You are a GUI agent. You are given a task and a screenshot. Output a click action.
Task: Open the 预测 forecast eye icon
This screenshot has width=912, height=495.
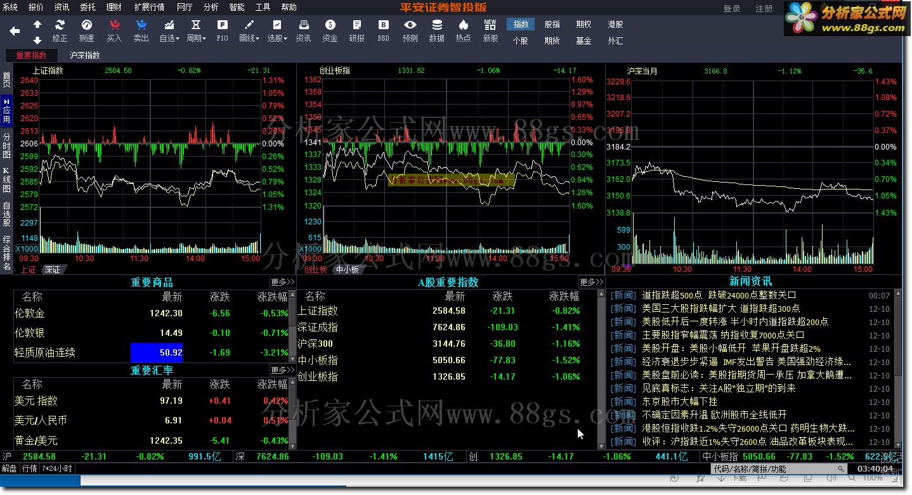tap(410, 30)
